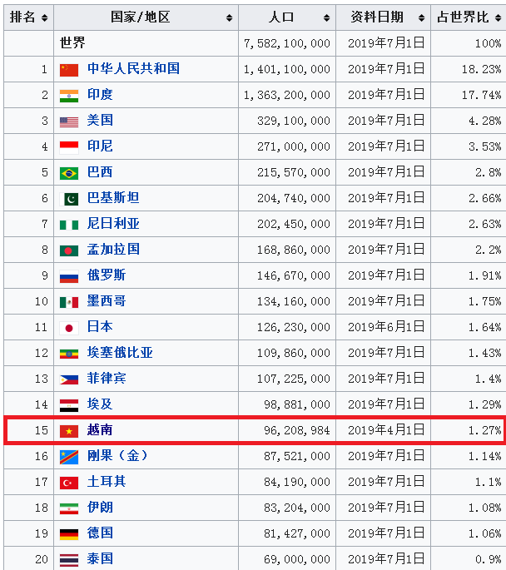Follow the 孟加拉国 link

(113, 249)
